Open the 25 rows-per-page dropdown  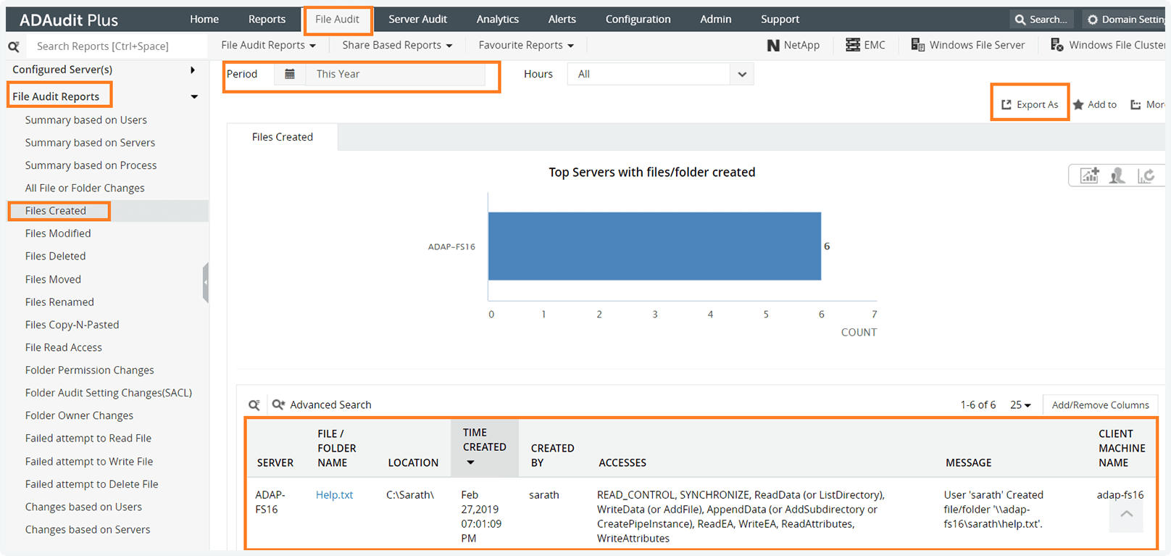pos(1020,404)
